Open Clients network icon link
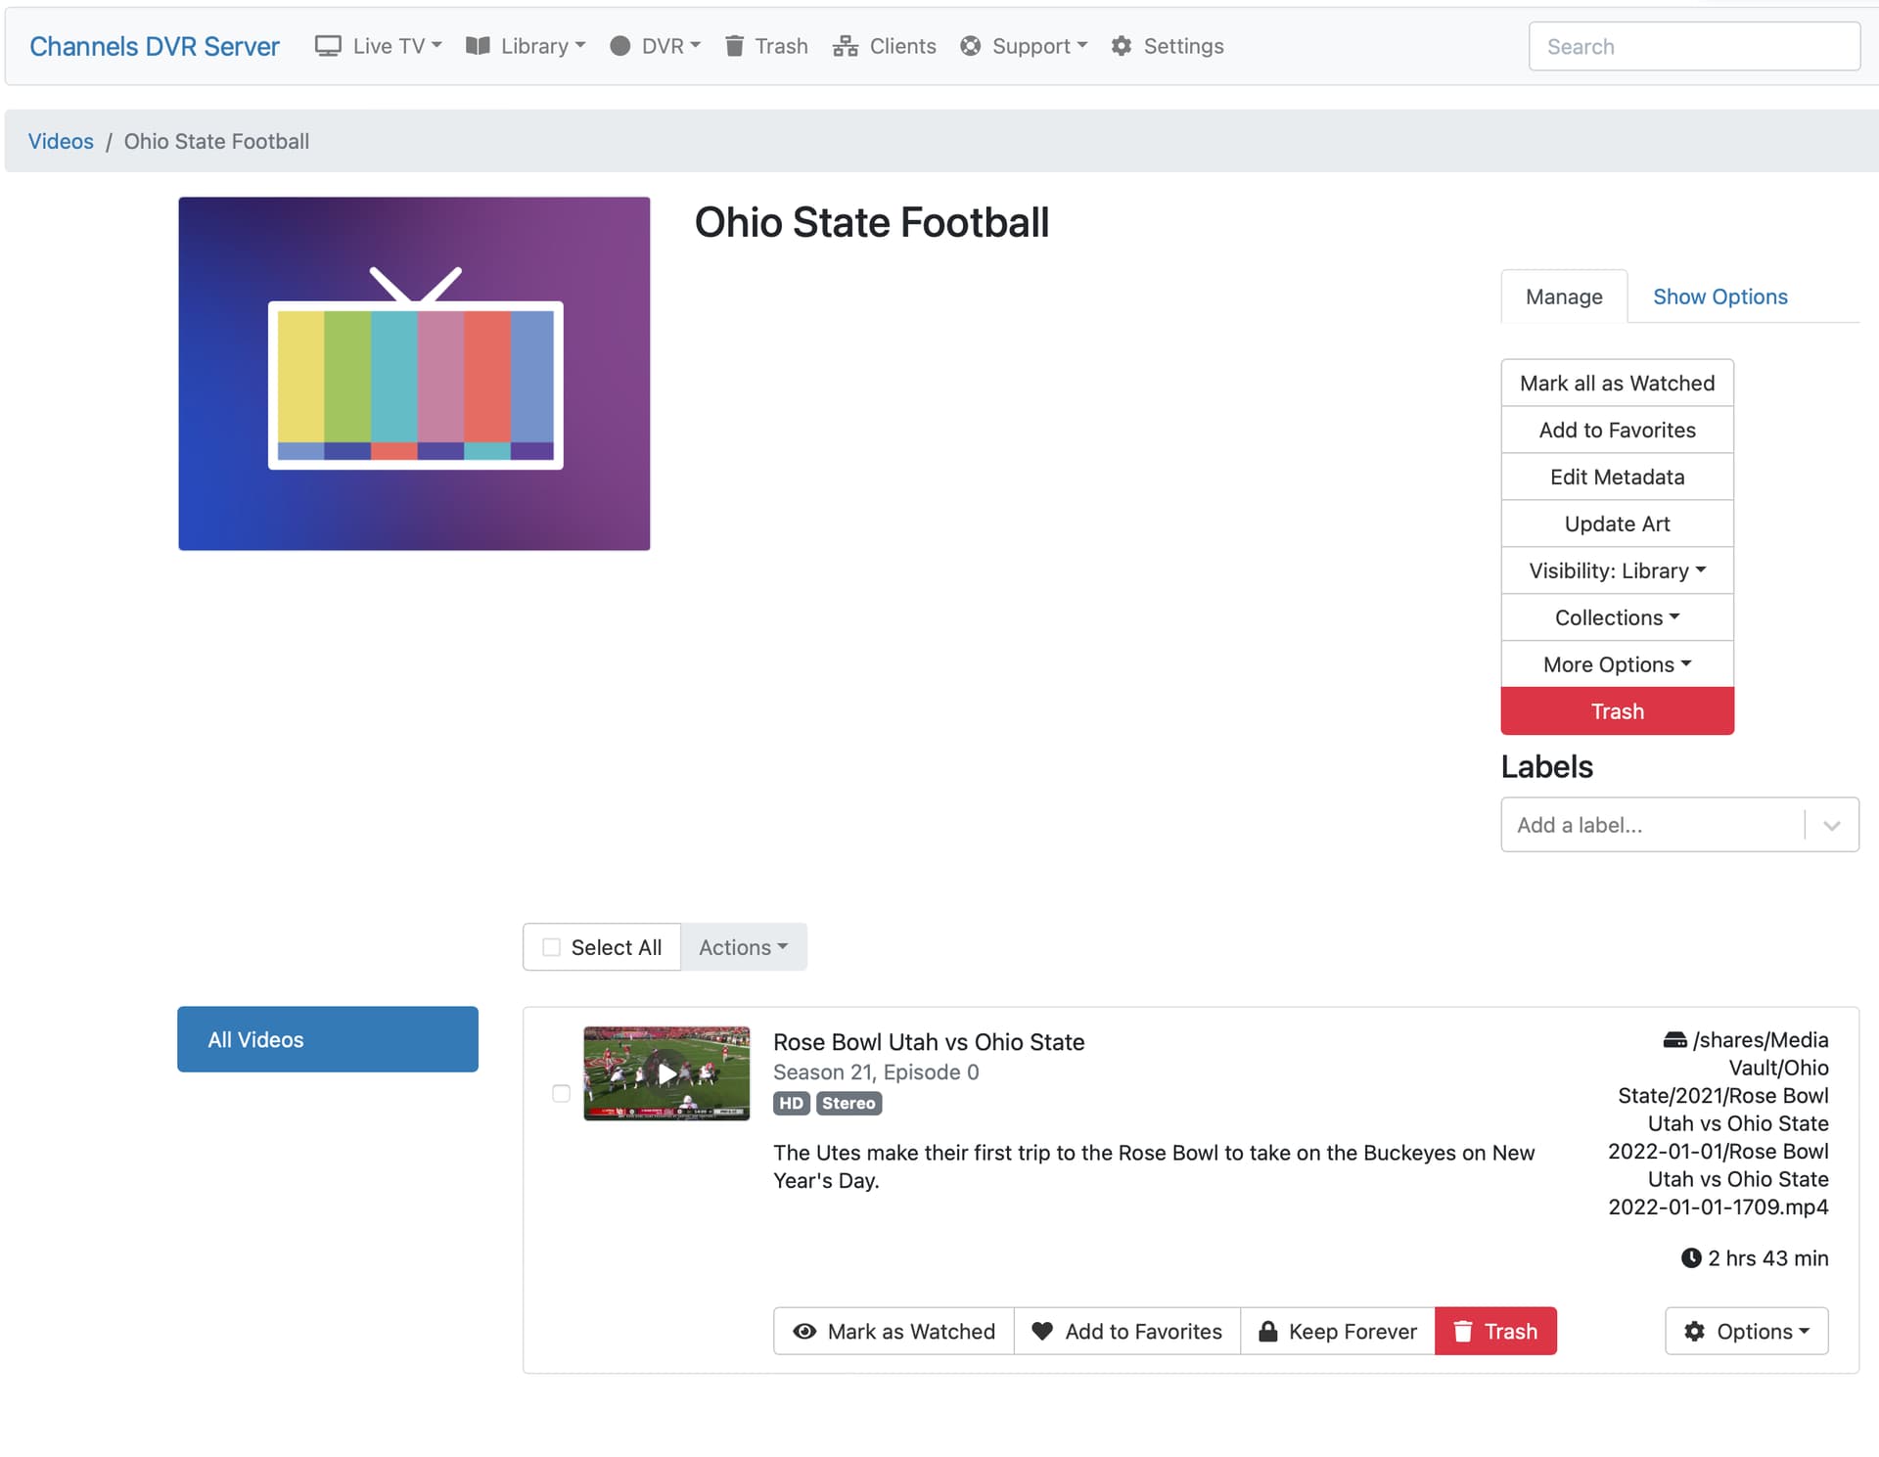This screenshot has height=1457, width=1879. [x=845, y=46]
